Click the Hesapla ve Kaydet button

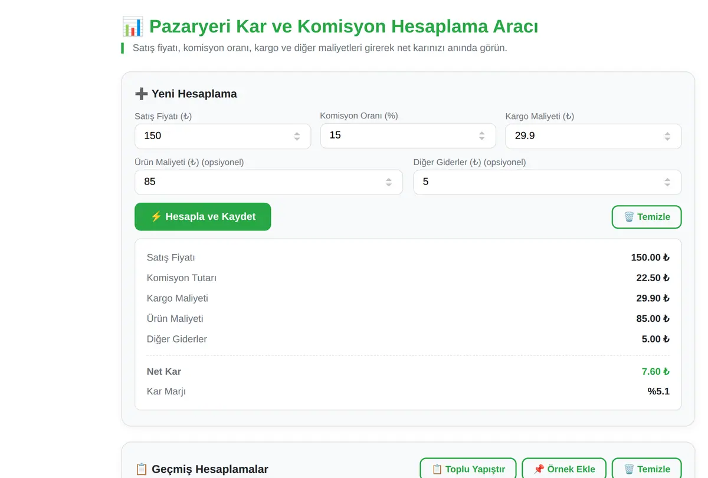click(203, 217)
